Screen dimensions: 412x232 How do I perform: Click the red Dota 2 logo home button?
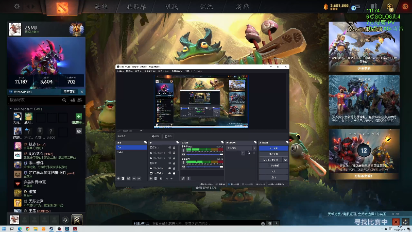(x=62, y=7)
